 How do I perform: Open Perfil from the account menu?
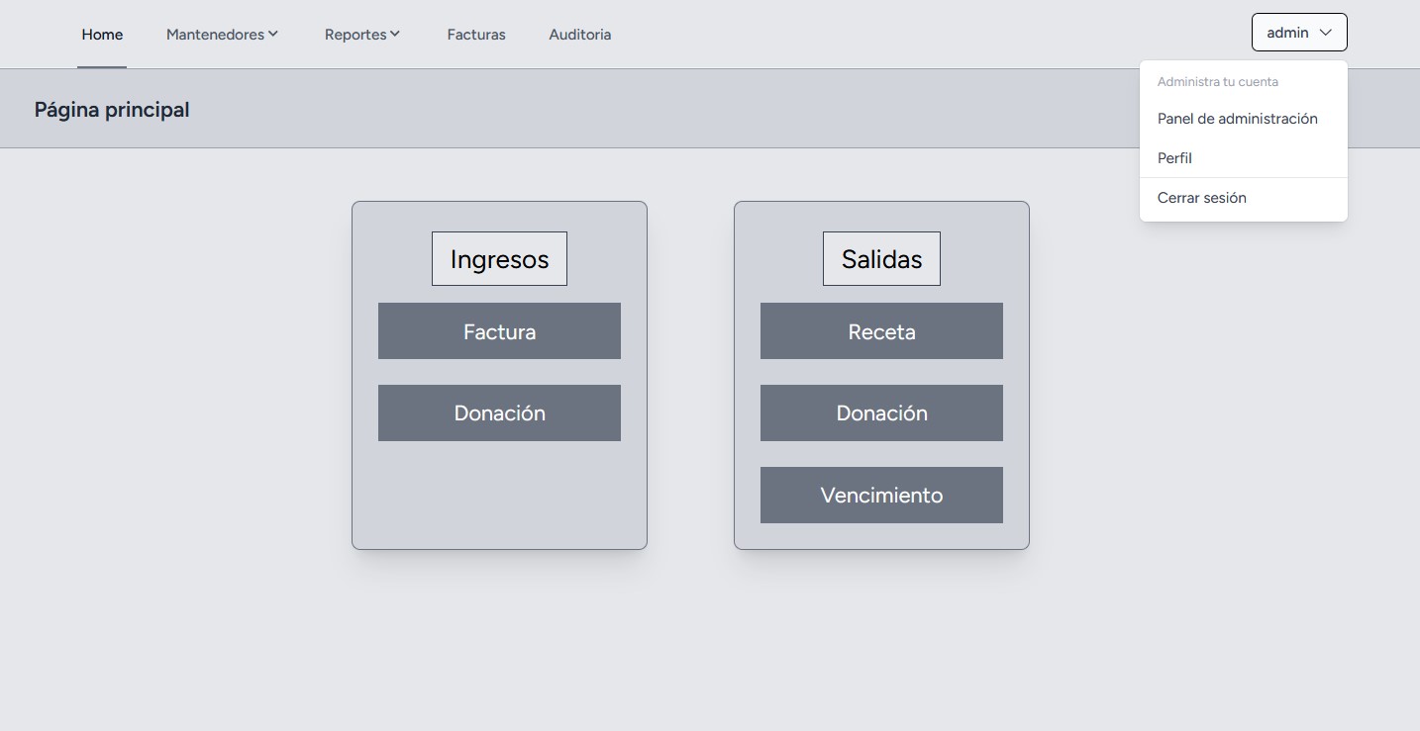[x=1174, y=158]
